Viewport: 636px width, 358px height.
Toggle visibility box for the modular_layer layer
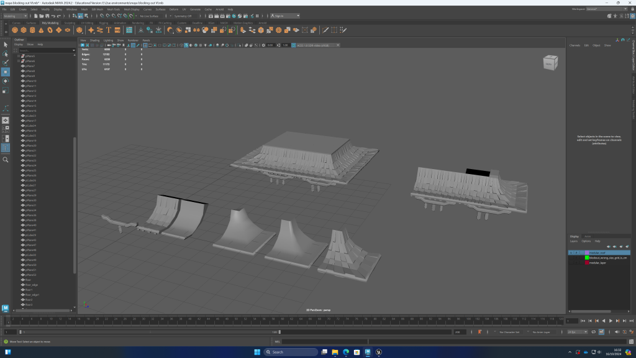(571, 262)
